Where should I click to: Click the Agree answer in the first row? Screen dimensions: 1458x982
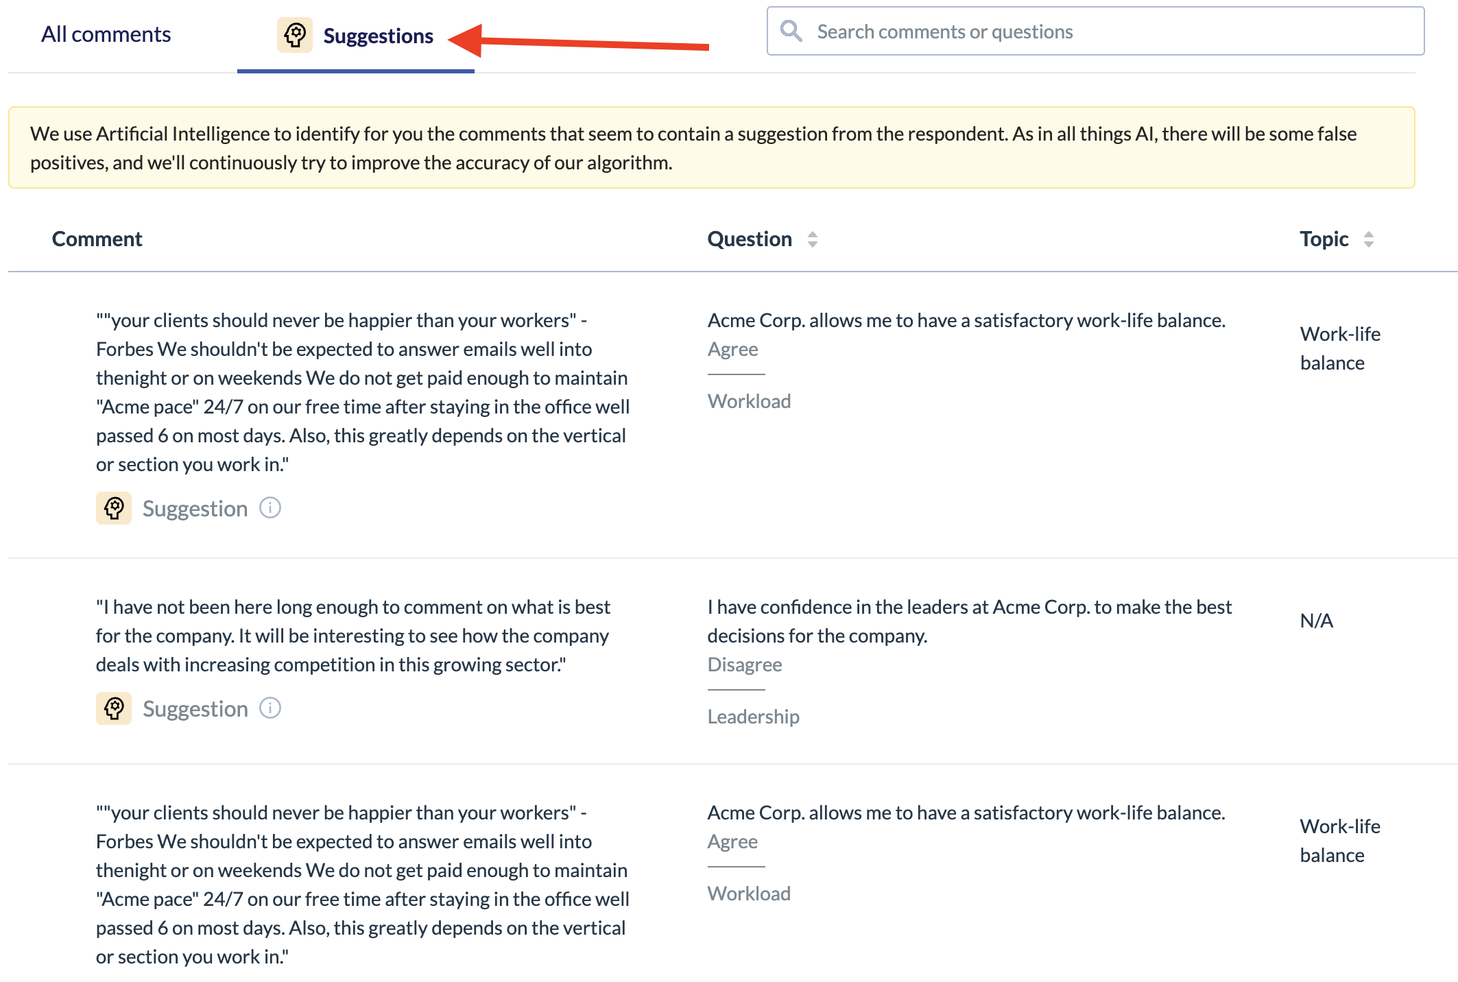click(732, 349)
